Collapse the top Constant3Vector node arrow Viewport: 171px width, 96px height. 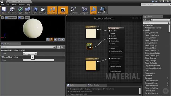click(x=98, y=27)
